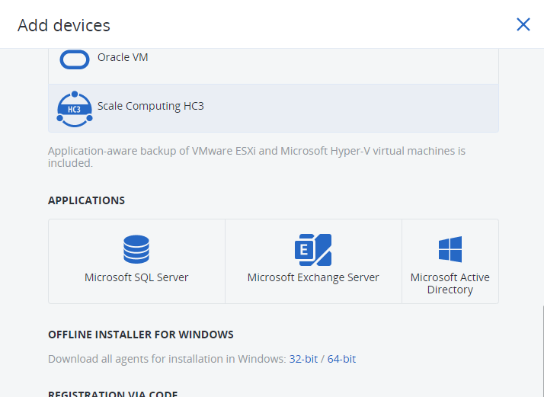This screenshot has width=544, height=397.
Task: Select the Microsoft SQL Server label
Action: (x=136, y=277)
